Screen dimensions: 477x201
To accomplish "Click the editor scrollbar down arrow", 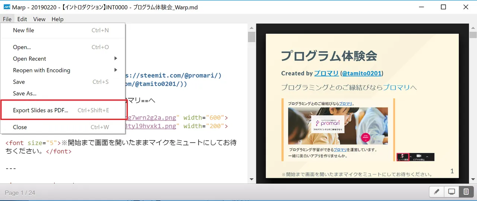I will coord(252,179).
